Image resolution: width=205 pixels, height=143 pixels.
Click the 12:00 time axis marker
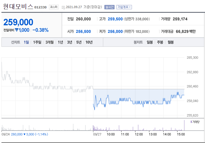tap(139, 134)
